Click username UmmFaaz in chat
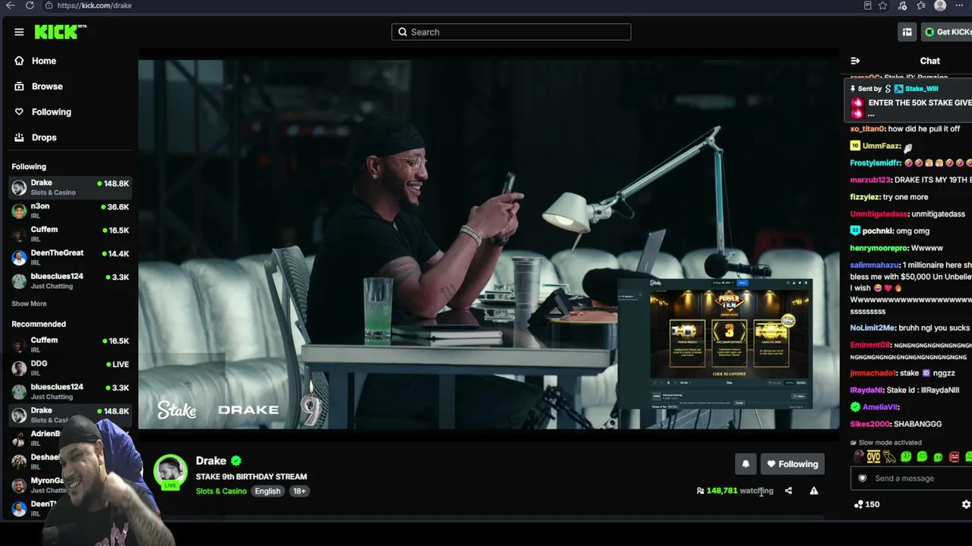The height and width of the screenshot is (546, 972). (x=881, y=146)
